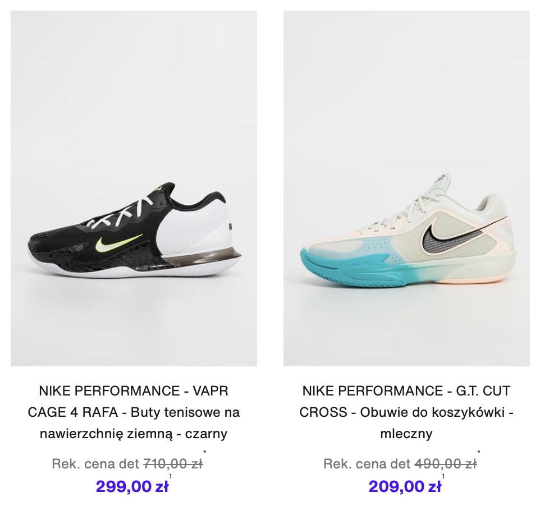Open the G.T. Cut Cross shoe image
The height and width of the screenshot is (506, 540).
coord(406,188)
